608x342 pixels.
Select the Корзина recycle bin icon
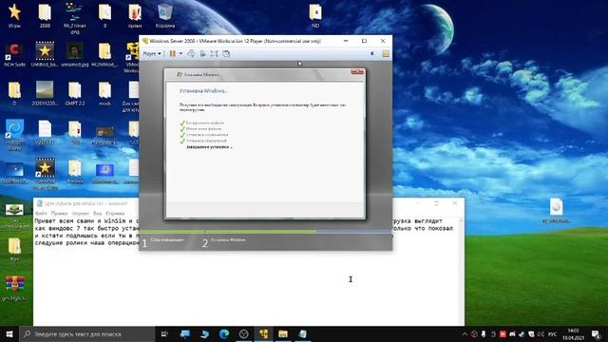pyautogui.click(x=165, y=16)
